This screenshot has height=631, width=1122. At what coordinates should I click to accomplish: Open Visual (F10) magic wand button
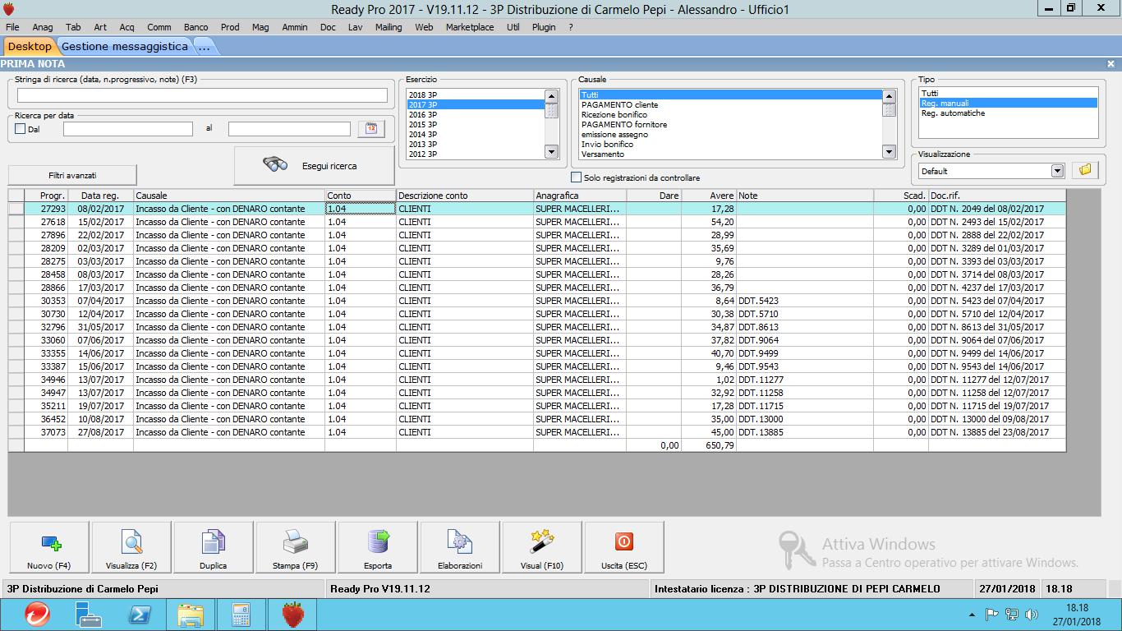[542, 547]
